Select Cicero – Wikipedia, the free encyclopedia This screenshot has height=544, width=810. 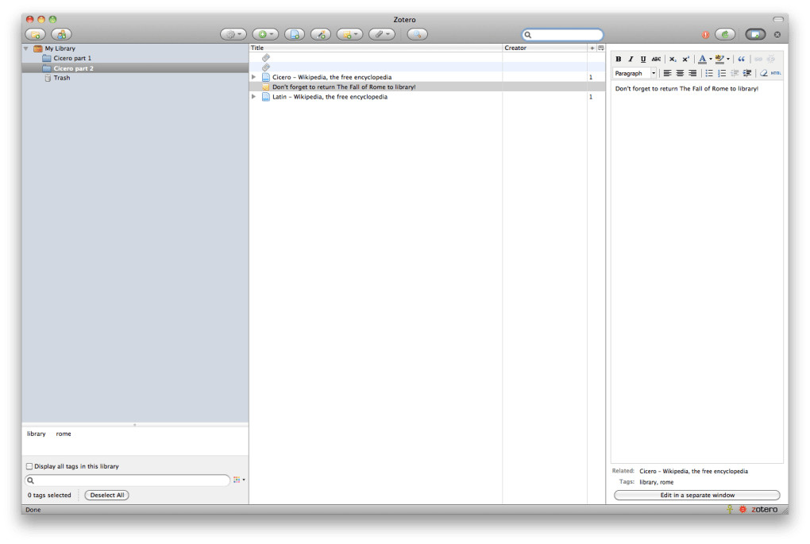[x=332, y=77]
